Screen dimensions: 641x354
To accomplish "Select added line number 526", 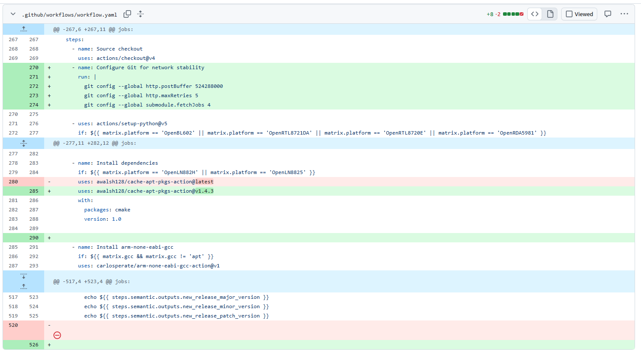I will [34, 345].
